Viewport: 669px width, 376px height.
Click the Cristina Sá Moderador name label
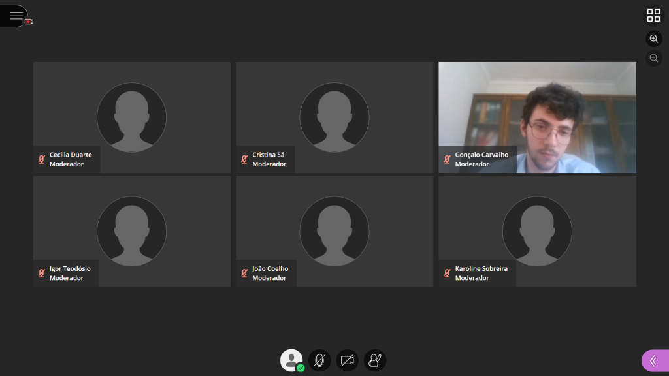click(269, 159)
